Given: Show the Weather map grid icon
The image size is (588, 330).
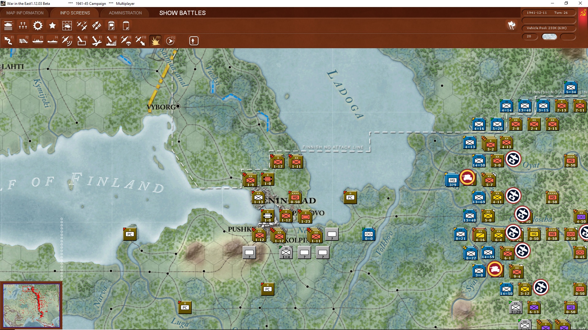Looking at the screenshot, I should tap(67, 26).
